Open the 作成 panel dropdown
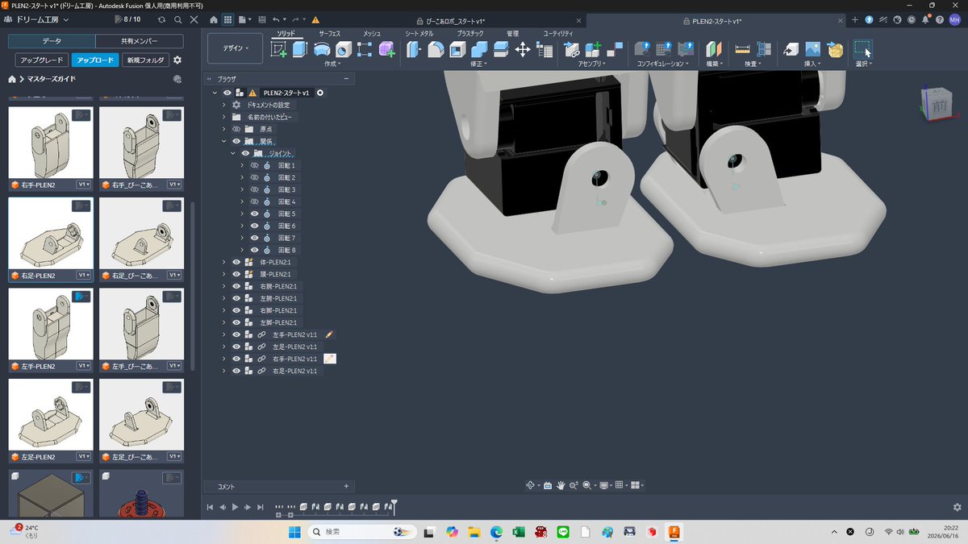This screenshot has width=968, height=544. 332,63
